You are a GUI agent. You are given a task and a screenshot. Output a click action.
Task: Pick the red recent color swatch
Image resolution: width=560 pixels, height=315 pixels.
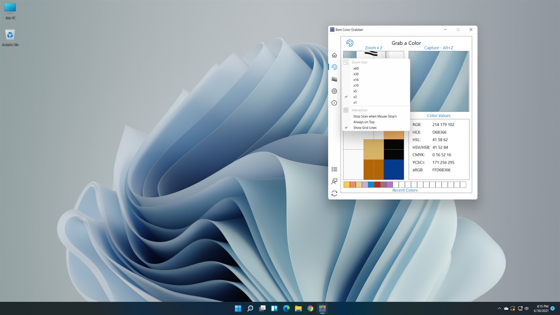(377, 184)
